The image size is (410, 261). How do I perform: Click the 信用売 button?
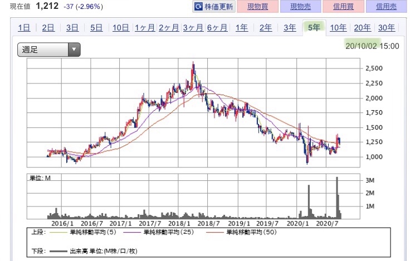pos(386,6)
